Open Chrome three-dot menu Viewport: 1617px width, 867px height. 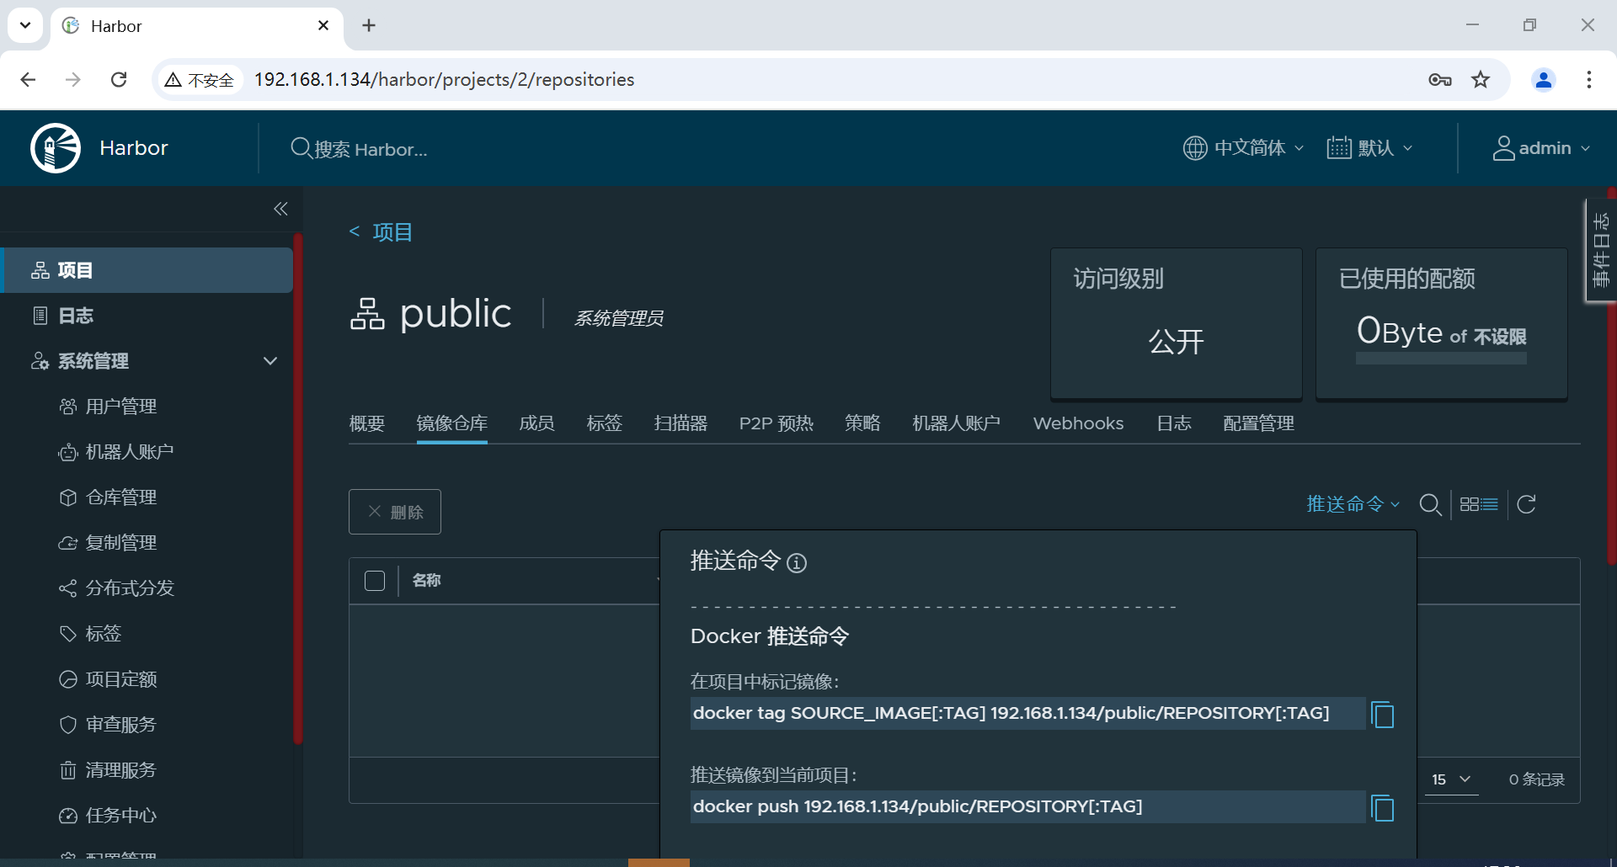(x=1589, y=80)
